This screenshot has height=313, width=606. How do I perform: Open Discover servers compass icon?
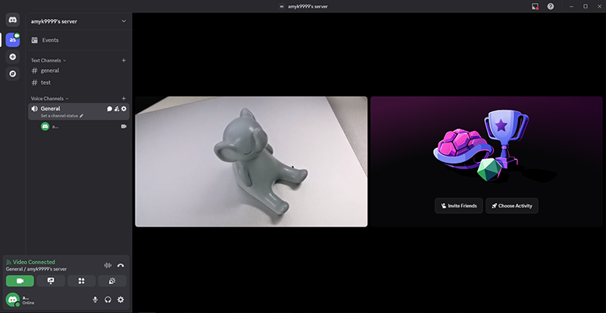coord(12,74)
